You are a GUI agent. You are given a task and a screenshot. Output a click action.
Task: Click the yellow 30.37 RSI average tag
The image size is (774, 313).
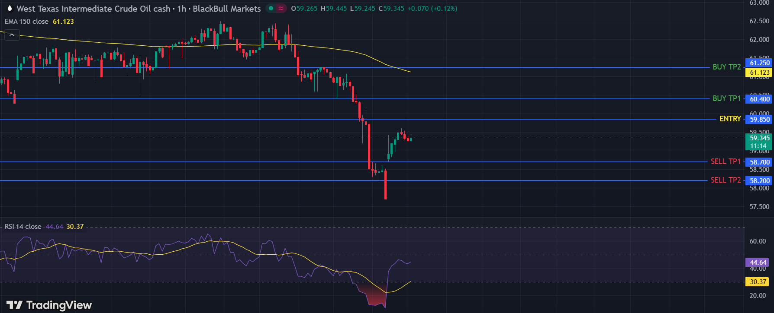click(x=758, y=282)
